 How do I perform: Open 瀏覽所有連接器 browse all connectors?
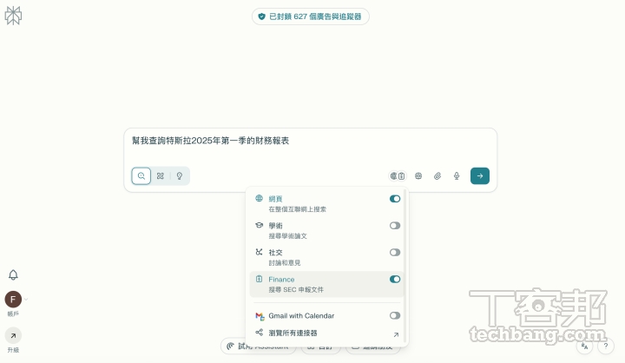point(326,333)
